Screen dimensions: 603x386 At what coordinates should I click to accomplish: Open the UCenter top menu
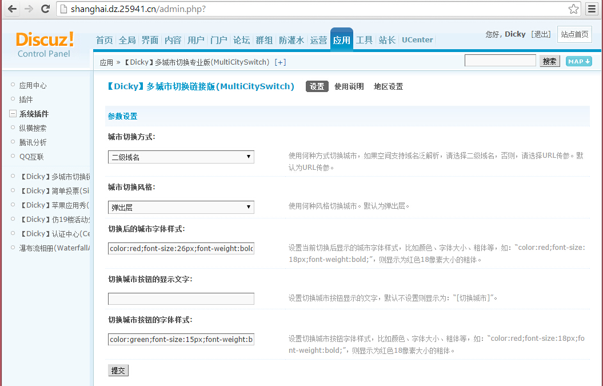(417, 40)
